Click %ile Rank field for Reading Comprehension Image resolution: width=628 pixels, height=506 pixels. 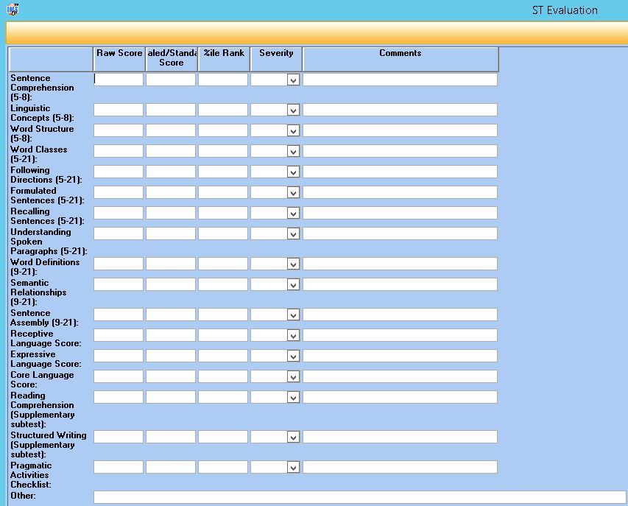[x=223, y=397]
